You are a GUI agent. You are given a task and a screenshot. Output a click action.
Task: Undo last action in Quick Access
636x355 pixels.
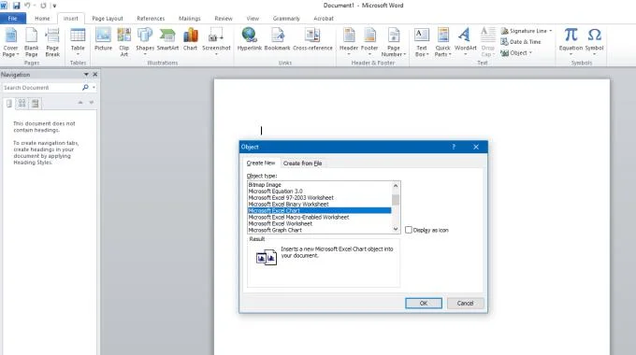click(x=27, y=6)
